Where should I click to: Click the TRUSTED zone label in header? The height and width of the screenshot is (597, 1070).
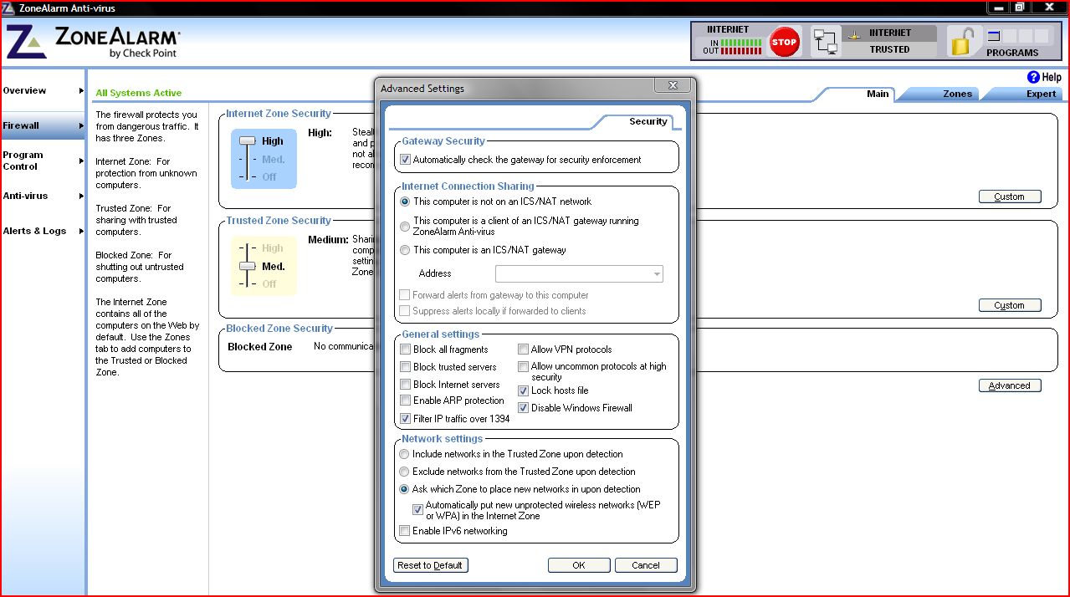coord(889,49)
